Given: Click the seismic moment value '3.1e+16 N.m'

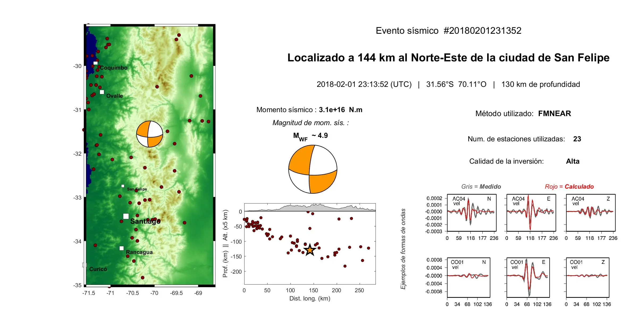Looking at the screenshot, I should click(341, 110).
